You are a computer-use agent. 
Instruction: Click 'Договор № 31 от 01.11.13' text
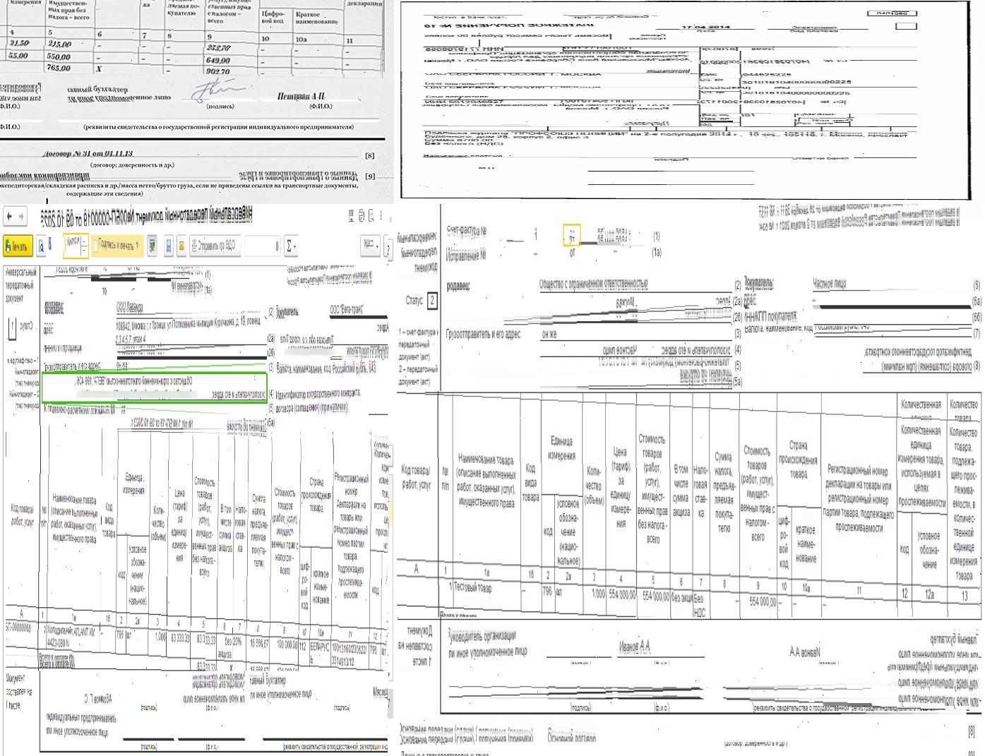click(88, 153)
